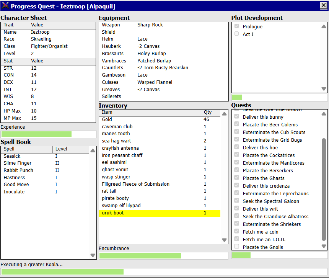Click the Spell column header

coord(27,149)
